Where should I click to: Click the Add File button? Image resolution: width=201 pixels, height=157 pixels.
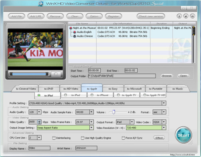point(16,16)
